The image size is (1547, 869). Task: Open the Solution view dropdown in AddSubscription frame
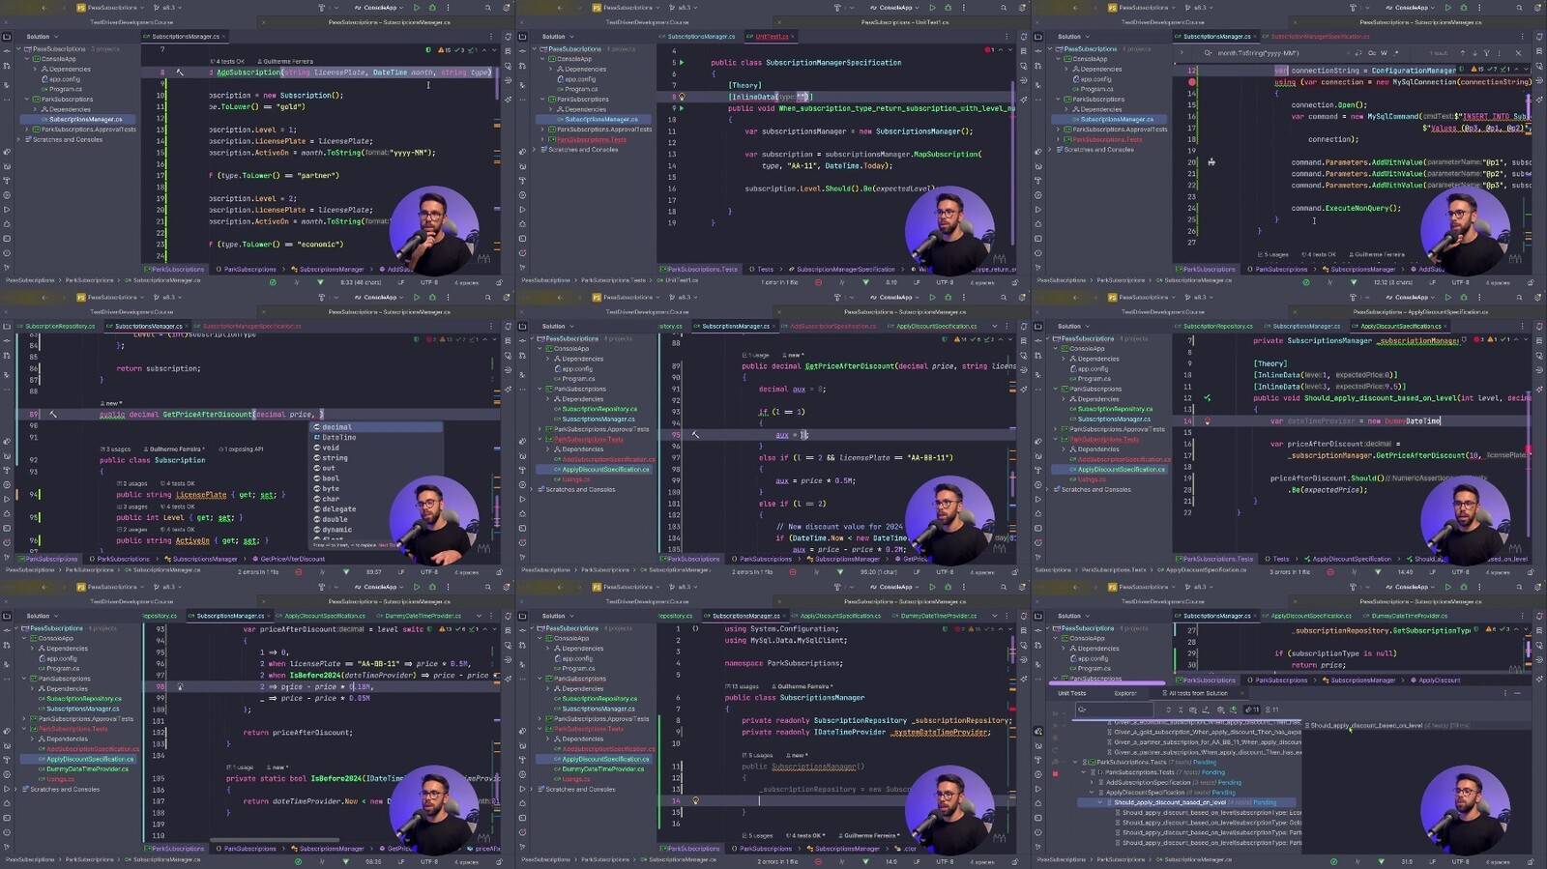click(41, 37)
